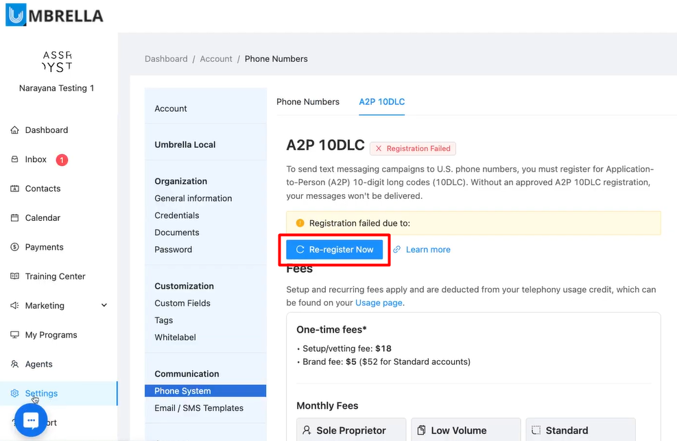Image resolution: width=677 pixels, height=441 pixels.
Task: Follow the Usage page link
Action: click(379, 302)
